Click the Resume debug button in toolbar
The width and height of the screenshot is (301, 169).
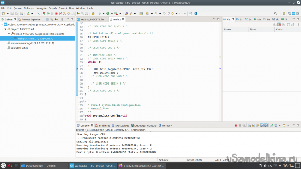pos(48,14)
